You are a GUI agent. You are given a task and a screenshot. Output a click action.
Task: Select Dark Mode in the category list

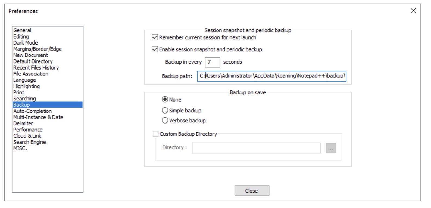(x=25, y=43)
